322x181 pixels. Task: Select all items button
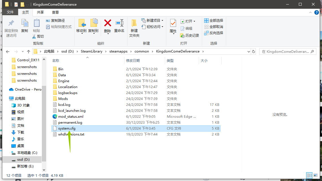tap(213, 21)
